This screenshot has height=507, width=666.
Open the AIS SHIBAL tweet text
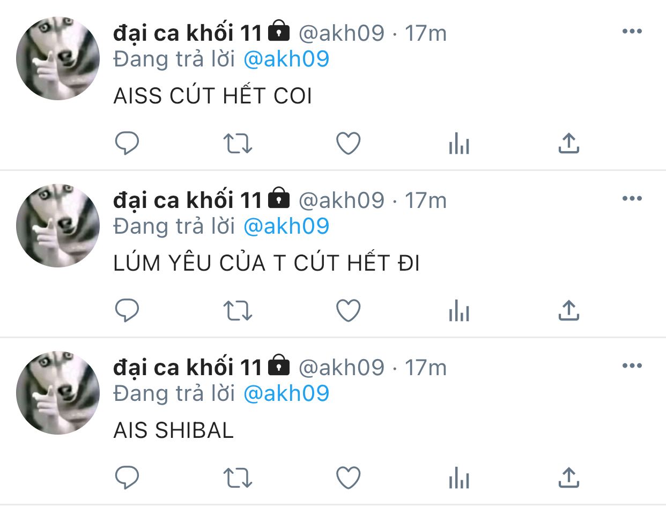point(174,430)
